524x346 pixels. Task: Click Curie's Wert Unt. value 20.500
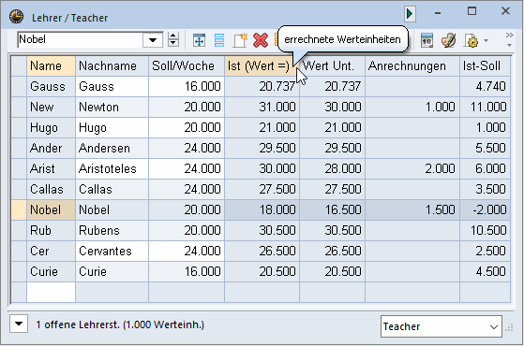click(332, 272)
